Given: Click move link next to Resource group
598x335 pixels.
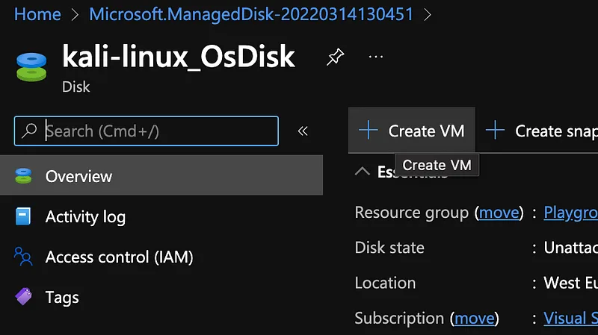Looking at the screenshot, I should [x=499, y=213].
